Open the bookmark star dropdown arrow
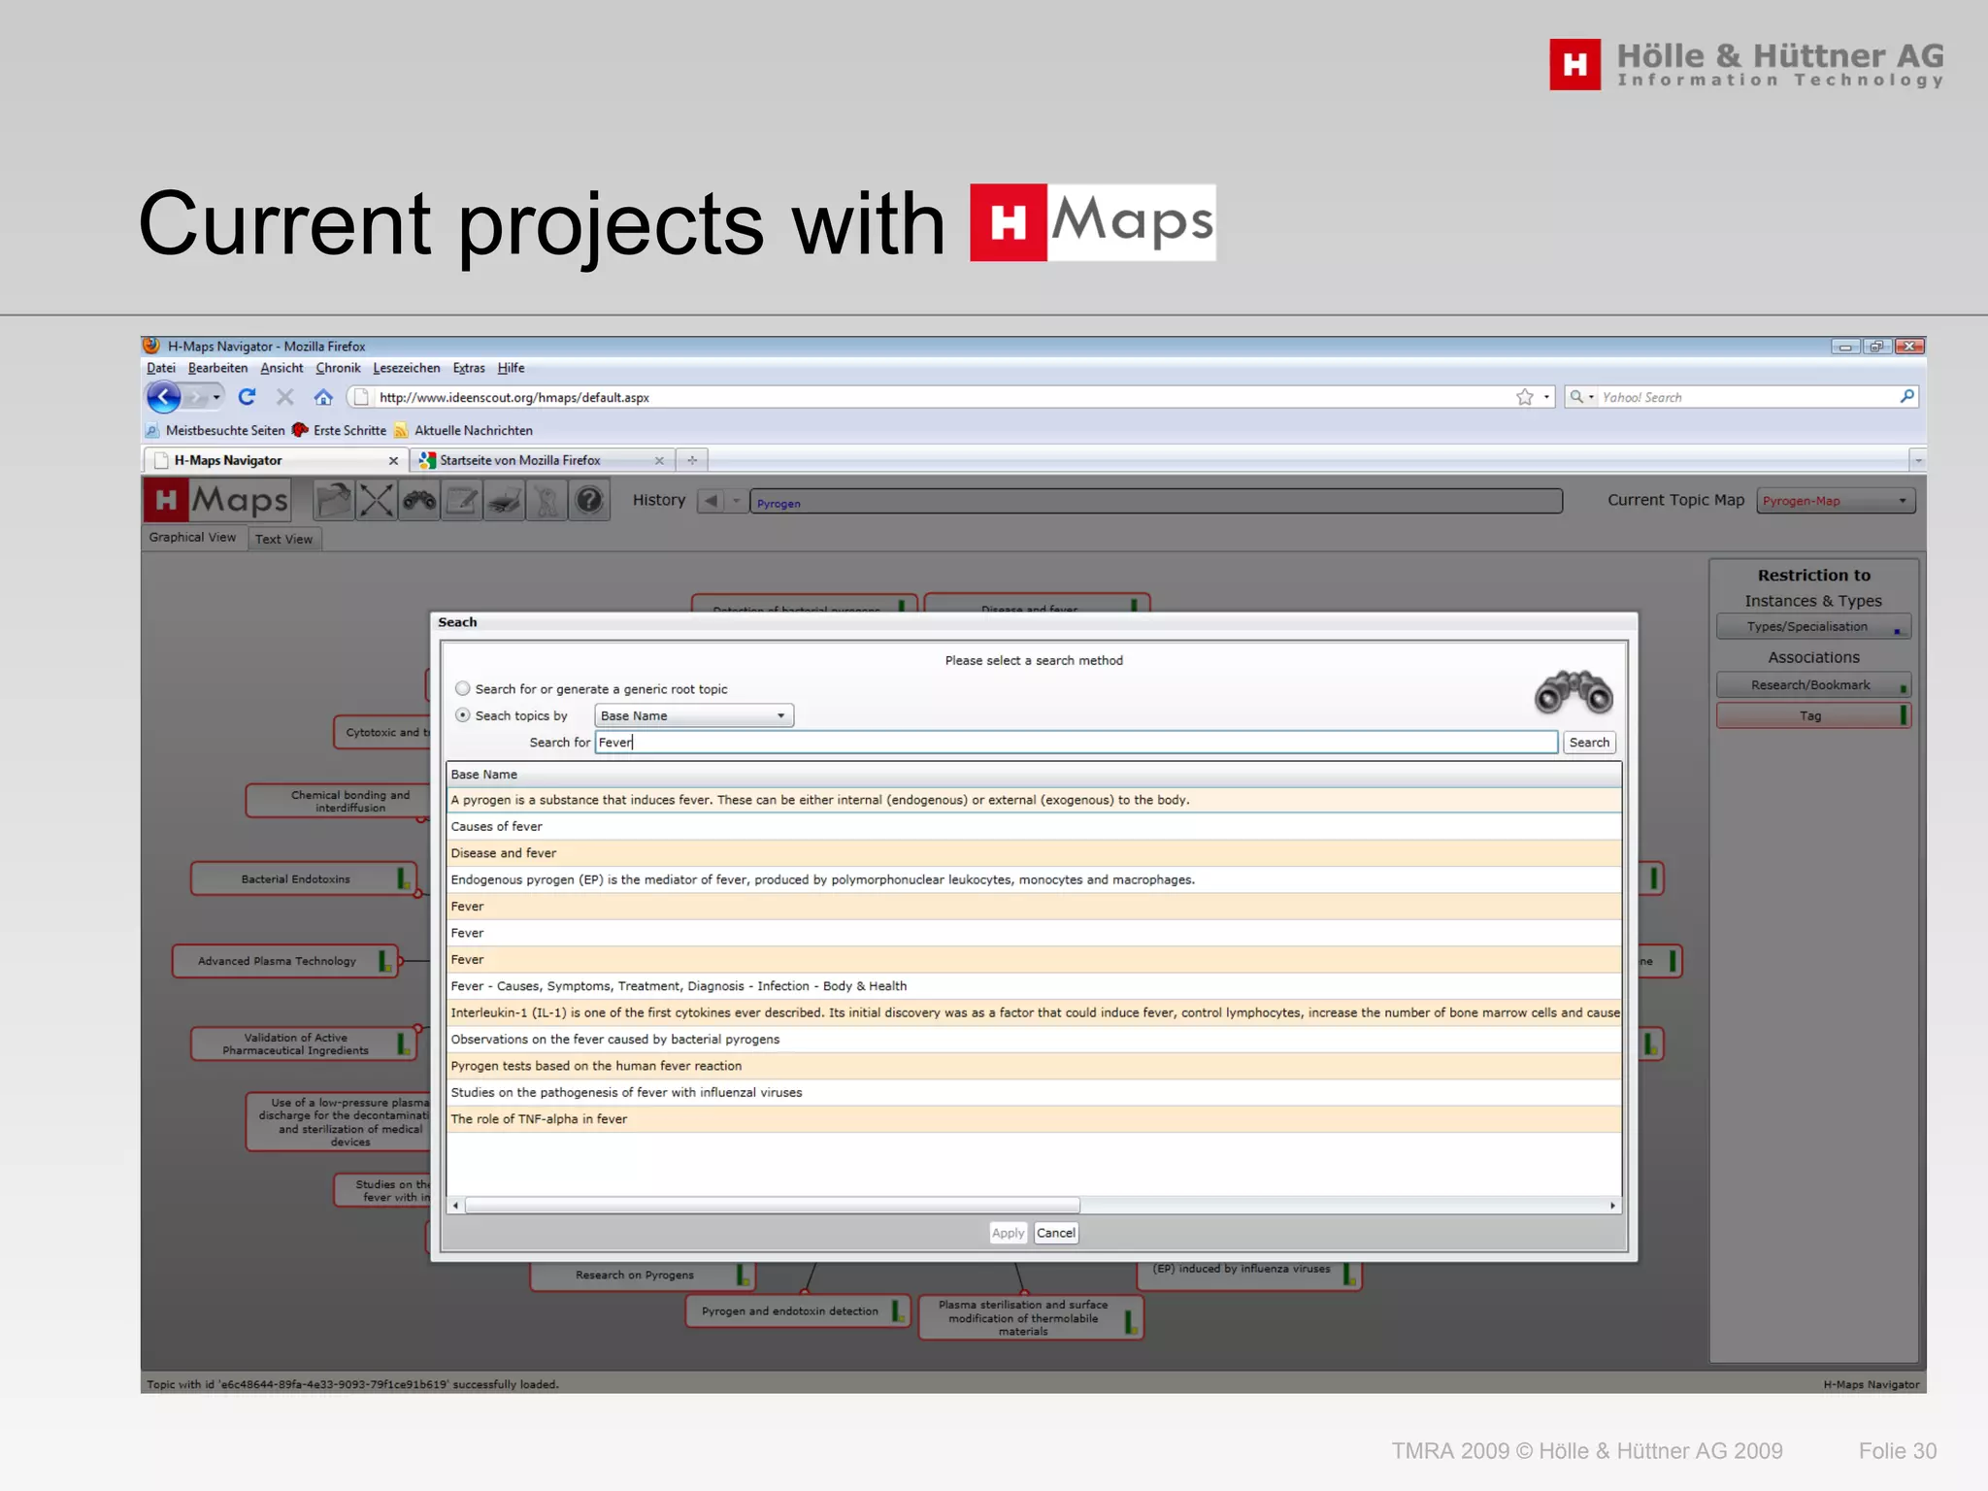 pos(1546,397)
